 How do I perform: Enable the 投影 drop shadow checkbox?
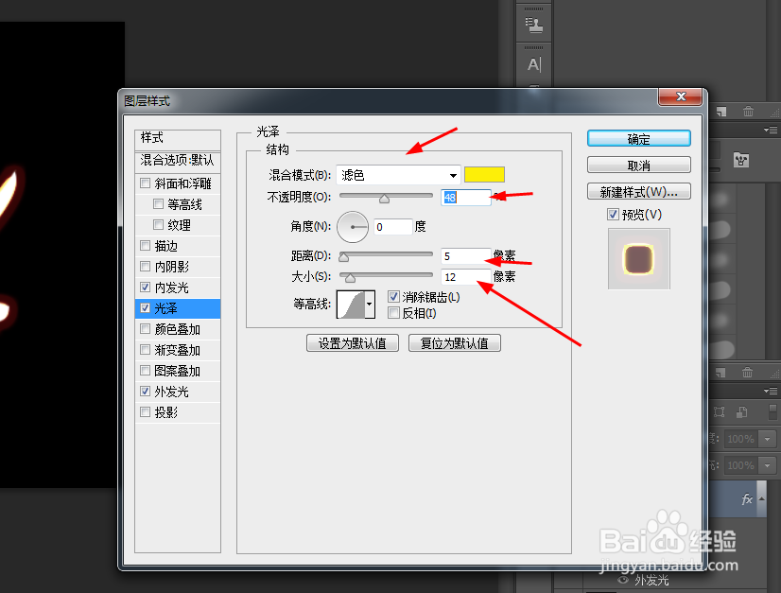click(146, 411)
